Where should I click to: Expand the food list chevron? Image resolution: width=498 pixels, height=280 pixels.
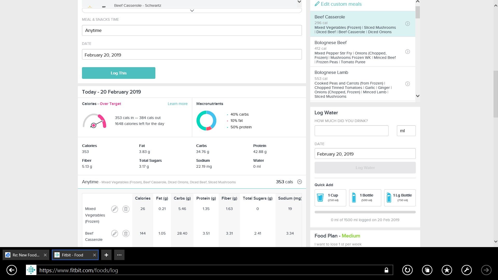coord(192,11)
